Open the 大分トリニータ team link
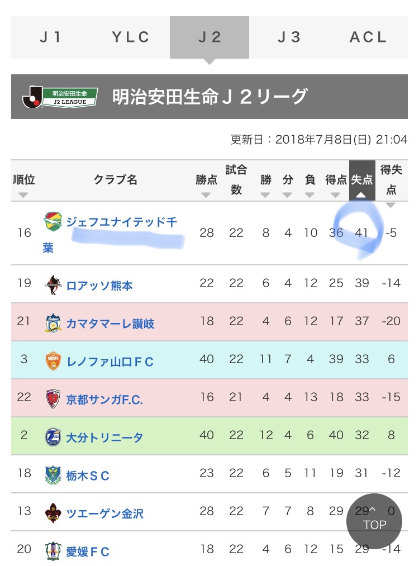The image size is (419, 566). 104,437
